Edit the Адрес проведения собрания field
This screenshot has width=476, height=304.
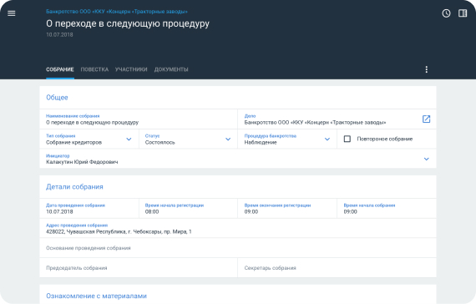(238, 228)
